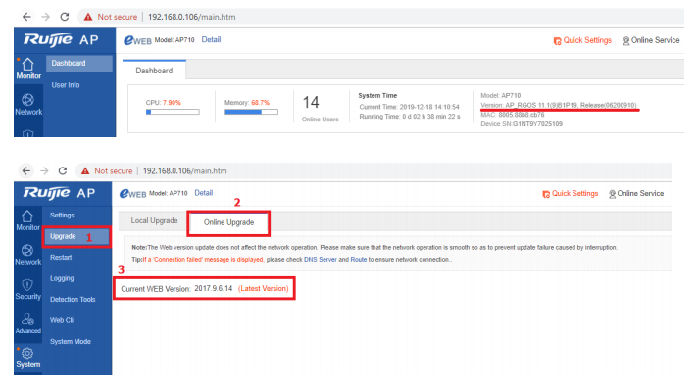Switch to the Local Upgrade tab
698x385 pixels.
coord(154,220)
